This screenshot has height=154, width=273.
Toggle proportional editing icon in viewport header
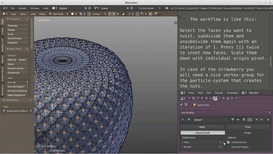point(131,14)
